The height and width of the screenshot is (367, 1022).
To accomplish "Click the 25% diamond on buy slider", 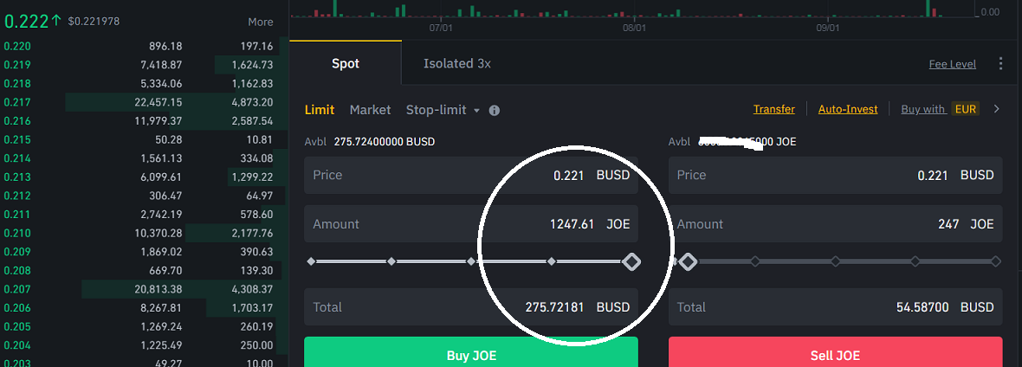I will tap(391, 261).
